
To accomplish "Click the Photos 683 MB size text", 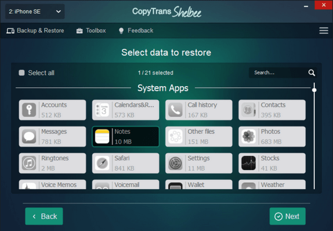I will [x=271, y=142].
